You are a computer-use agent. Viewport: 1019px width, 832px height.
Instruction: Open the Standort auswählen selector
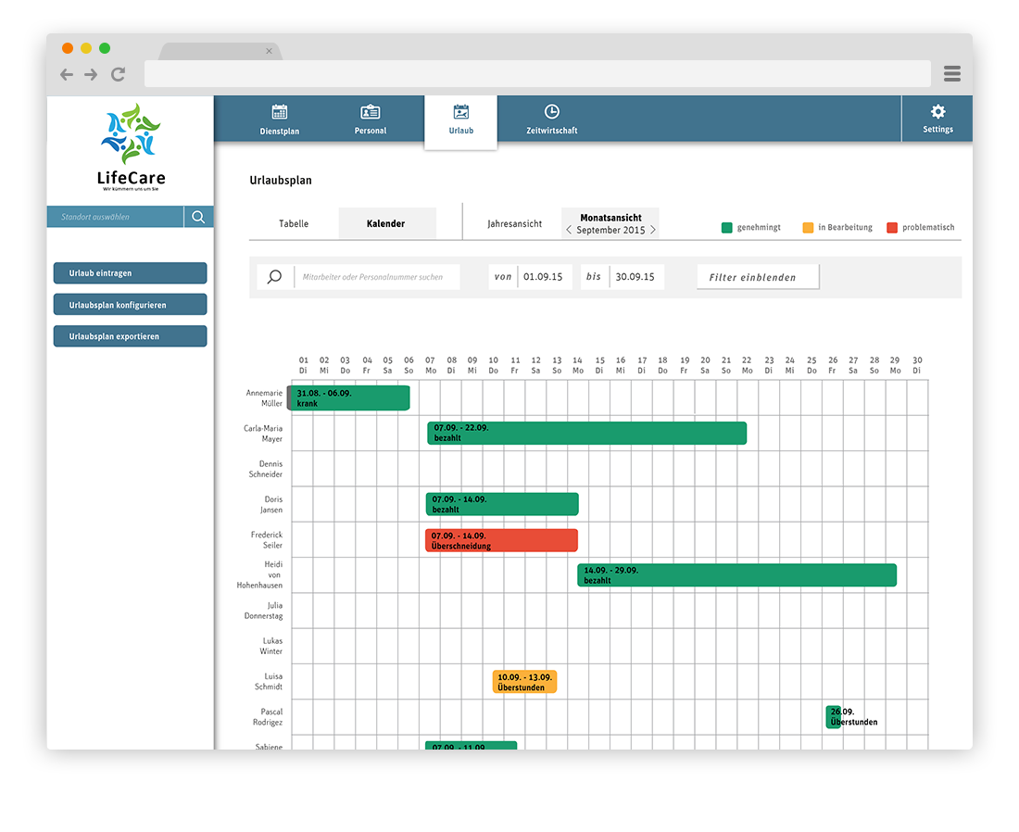click(x=116, y=217)
